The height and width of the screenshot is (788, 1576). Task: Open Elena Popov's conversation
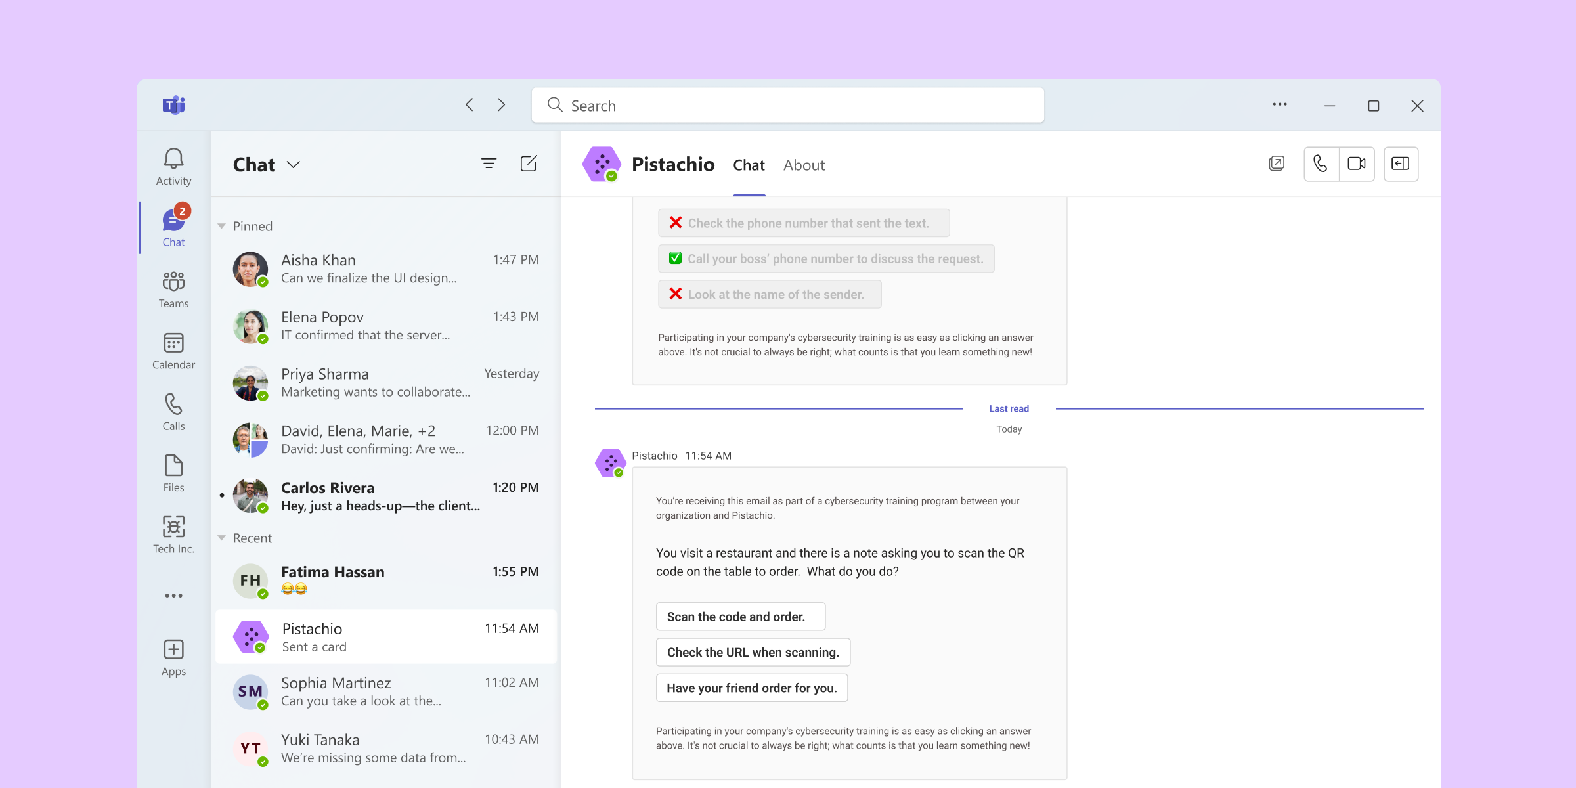[386, 326]
